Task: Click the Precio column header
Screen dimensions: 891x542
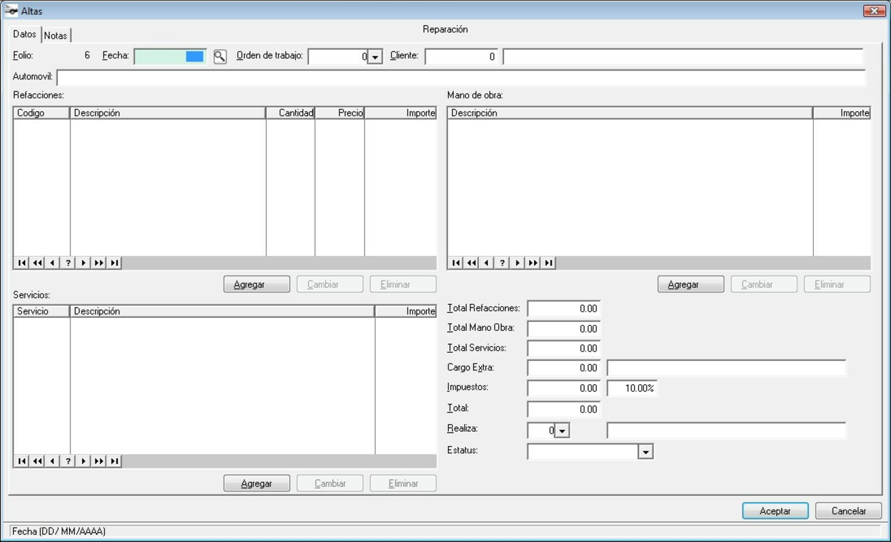Action: pyautogui.click(x=339, y=113)
